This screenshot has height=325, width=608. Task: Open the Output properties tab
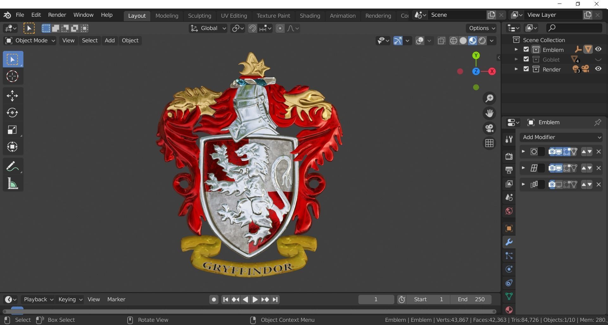point(509,170)
